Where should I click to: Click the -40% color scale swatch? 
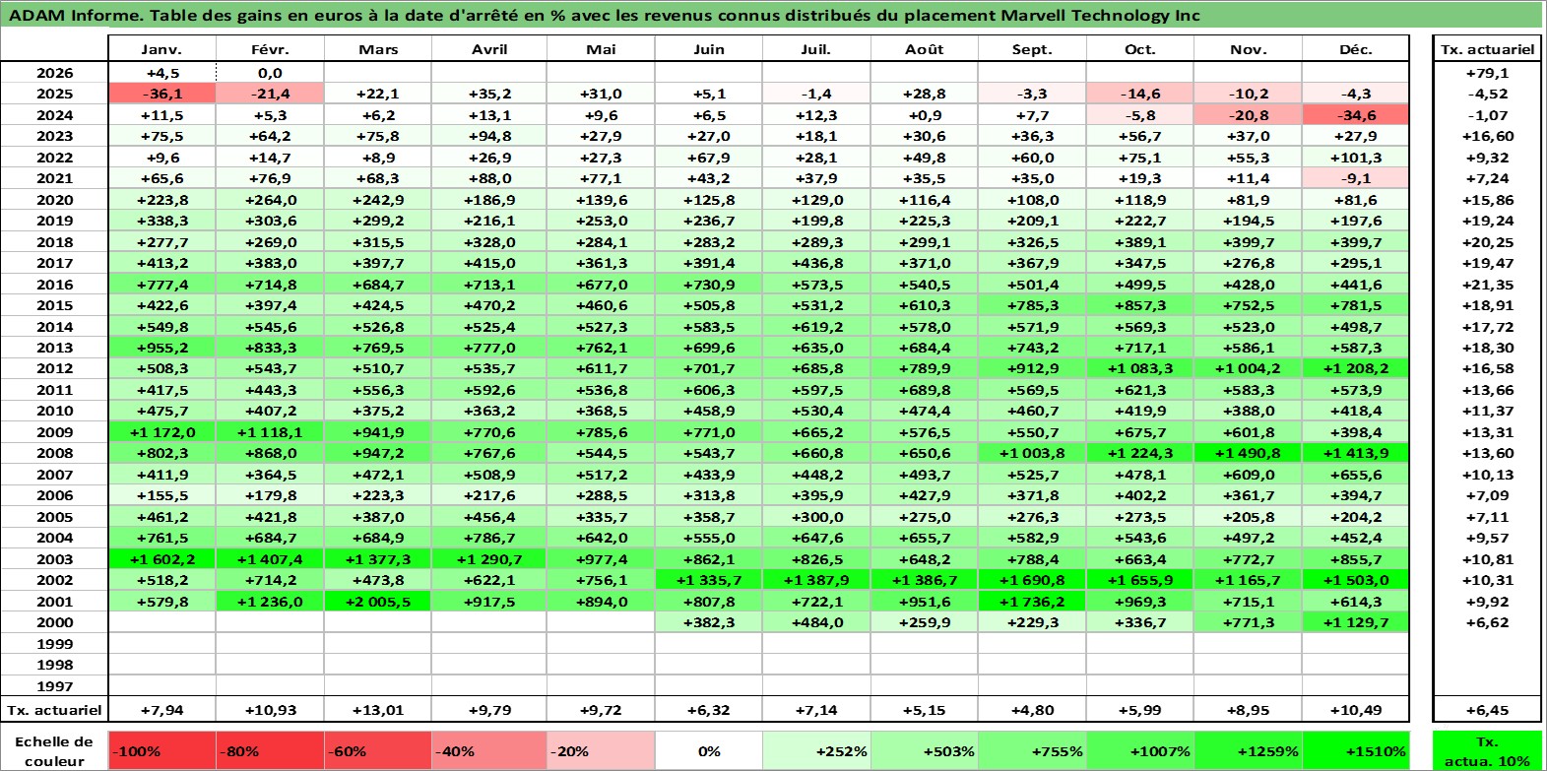(489, 750)
